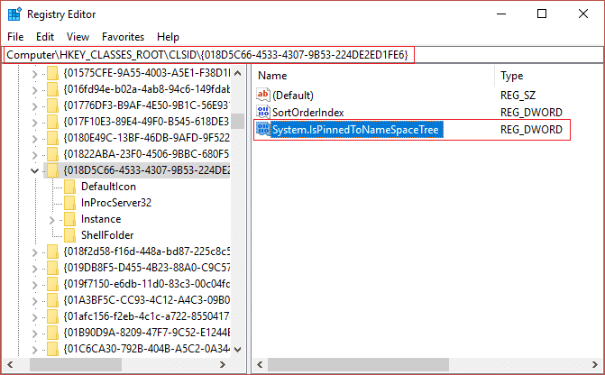Image resolution: width=605 pixels, height=375 pixels.
Task: Open the View menu
Action: (78, 37)
